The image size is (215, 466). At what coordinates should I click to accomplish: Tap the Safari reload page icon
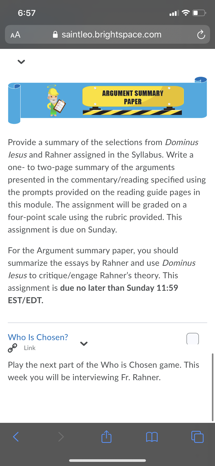(201, 35)
